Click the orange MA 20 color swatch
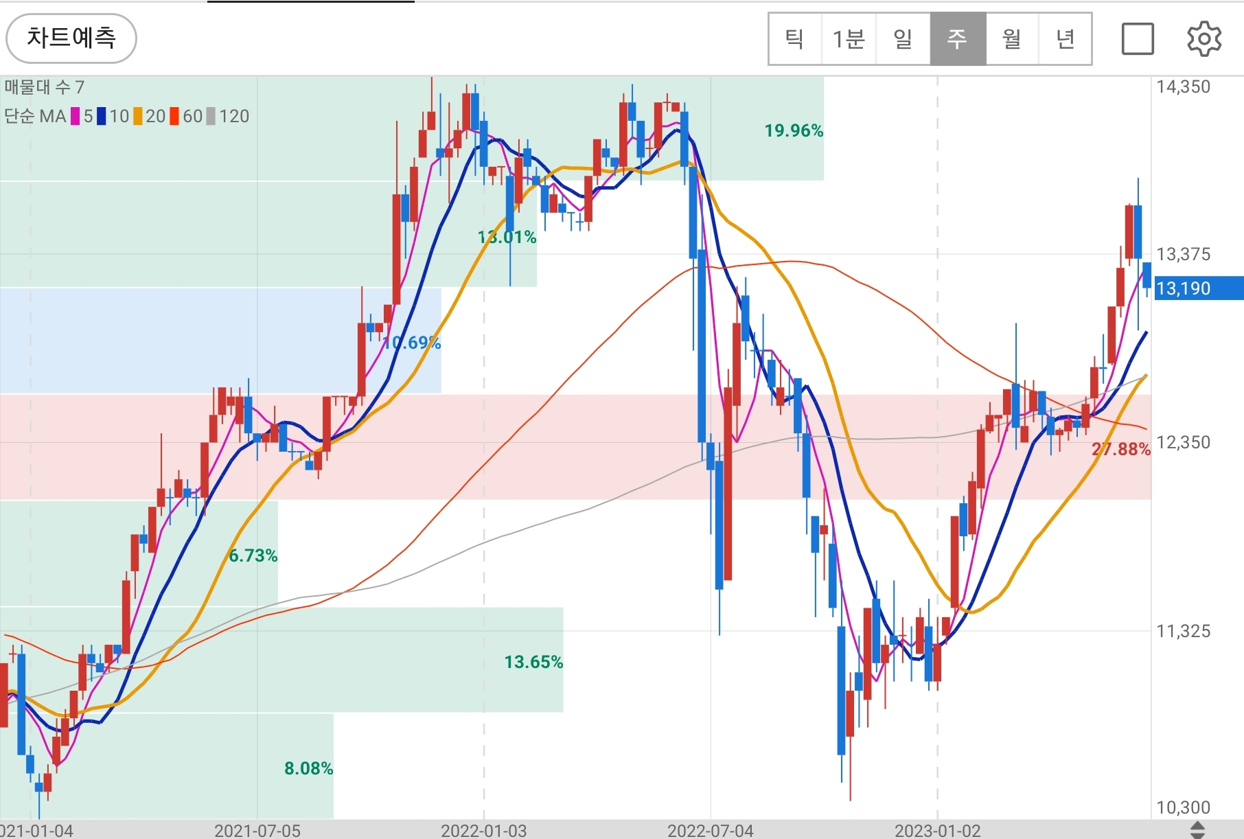Screen dimensions: 1244x839 pyautogui.click(x=138, y=116)
